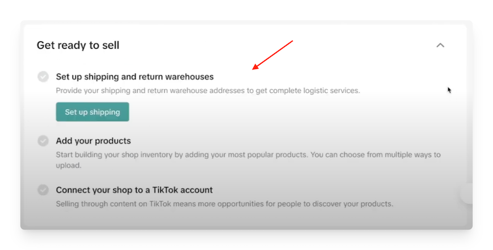Viewport: 493px width, 250px height.
Task: Expand the Add your products step
Action: tap(93, 141)
